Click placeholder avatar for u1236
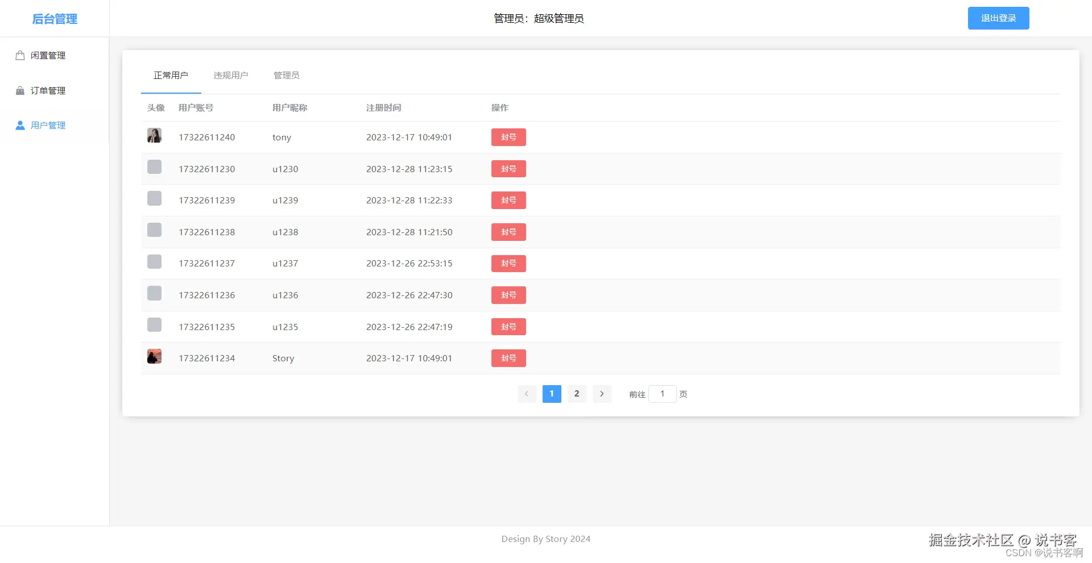 pos(154,293)
